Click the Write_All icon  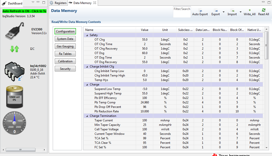pos(249,10)
